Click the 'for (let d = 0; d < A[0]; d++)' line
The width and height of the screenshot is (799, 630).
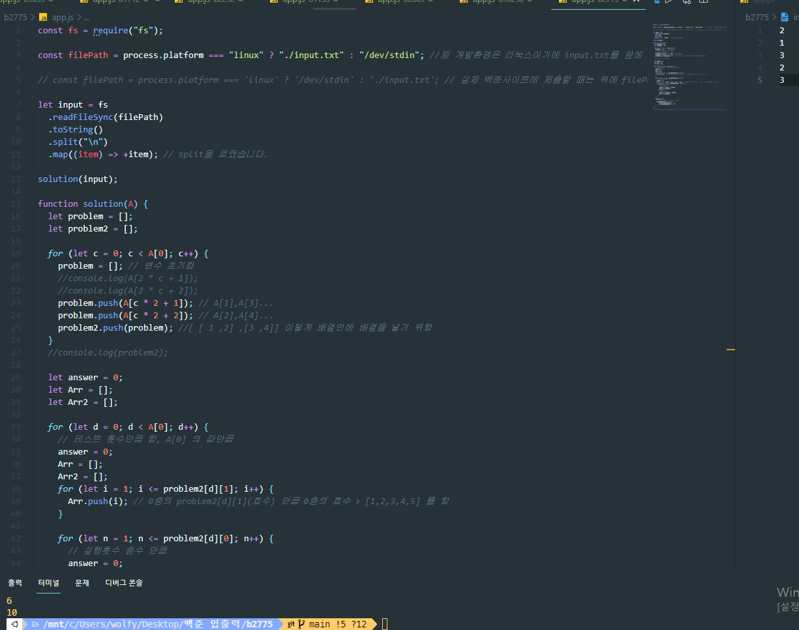[x=128, y=427]
